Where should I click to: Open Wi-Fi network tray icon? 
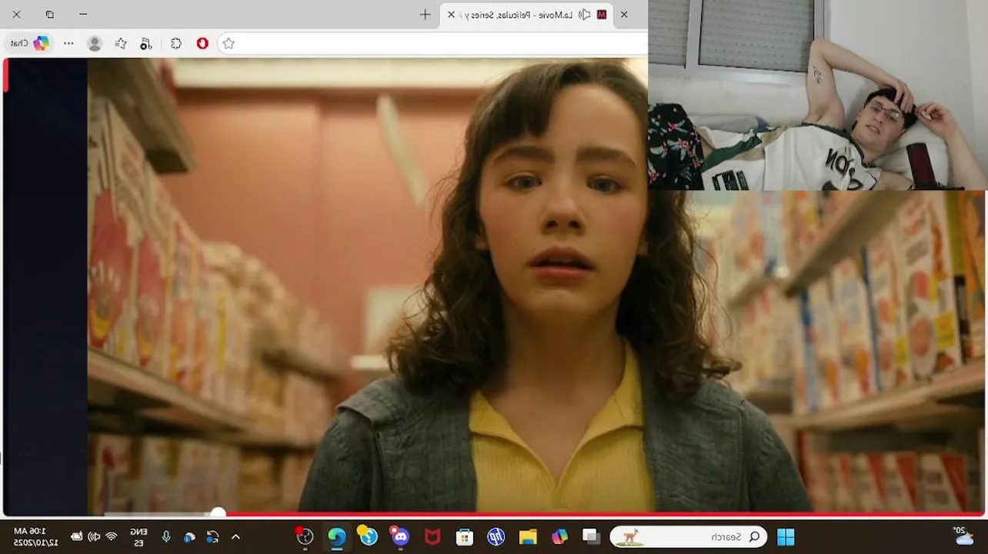112,536
